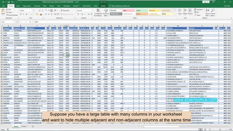Click the Insert Function fx icon

point(30,22)
